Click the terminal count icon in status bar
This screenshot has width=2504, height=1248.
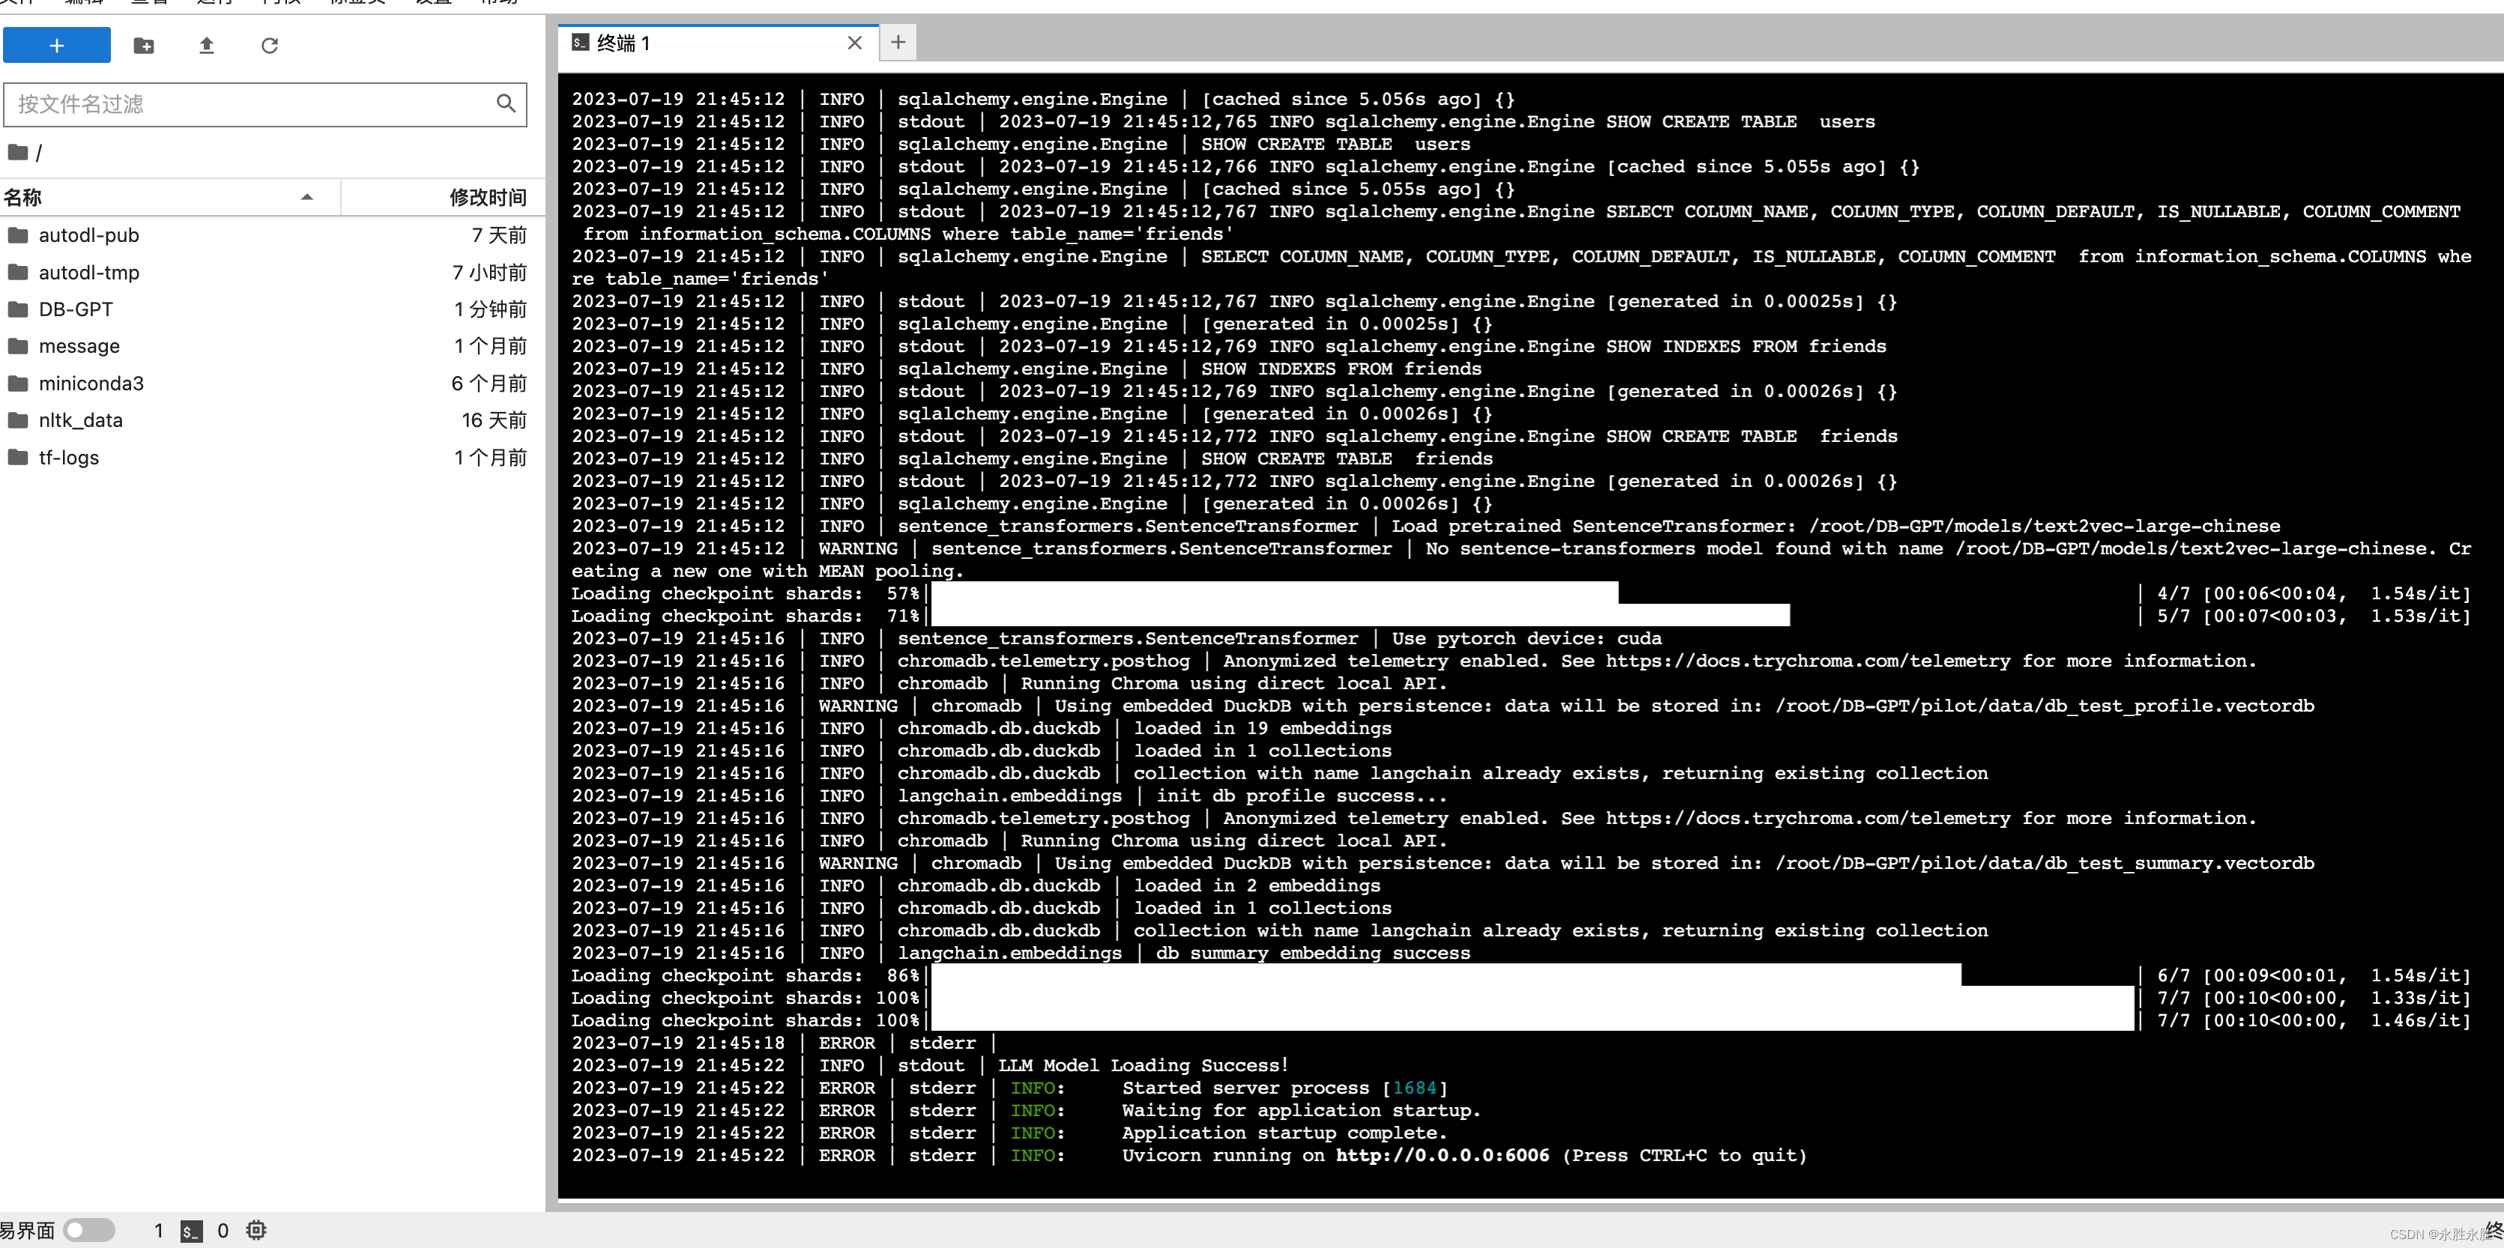coord(192,1231)
